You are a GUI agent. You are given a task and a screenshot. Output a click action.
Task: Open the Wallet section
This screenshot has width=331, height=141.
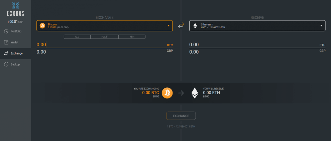15,42
